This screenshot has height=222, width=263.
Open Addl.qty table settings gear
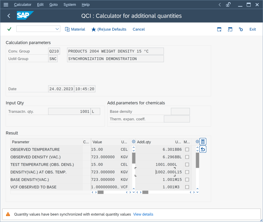[x=197, y=142]
